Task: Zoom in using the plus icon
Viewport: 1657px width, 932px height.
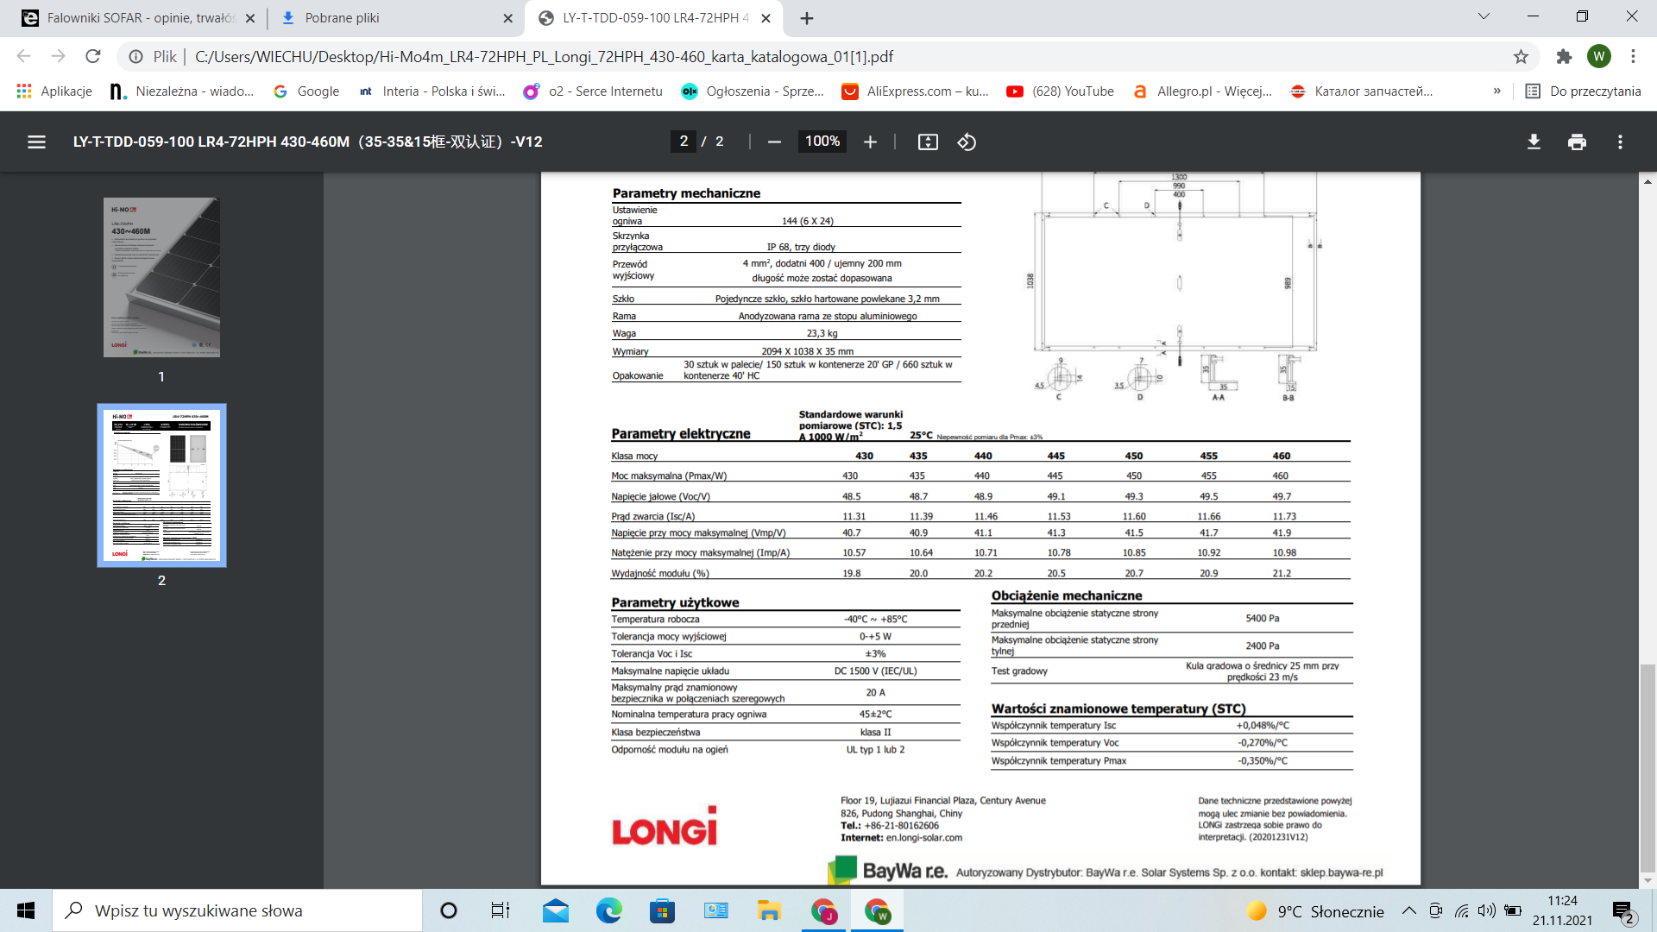Action: [870, 142]
